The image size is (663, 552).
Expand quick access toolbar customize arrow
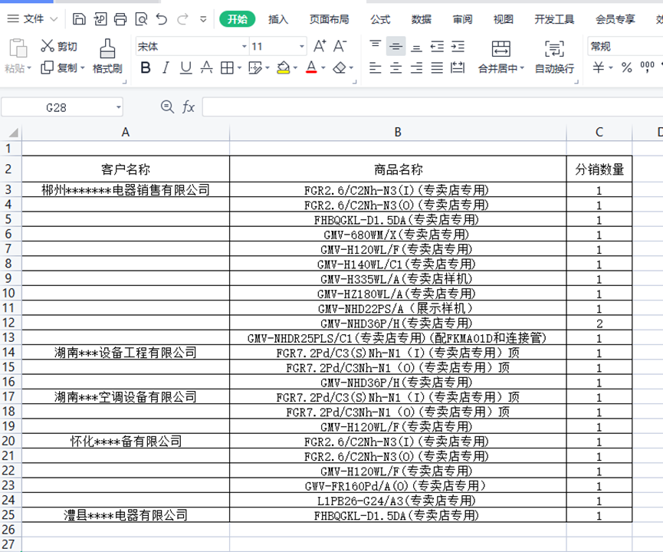coord(203,19)
